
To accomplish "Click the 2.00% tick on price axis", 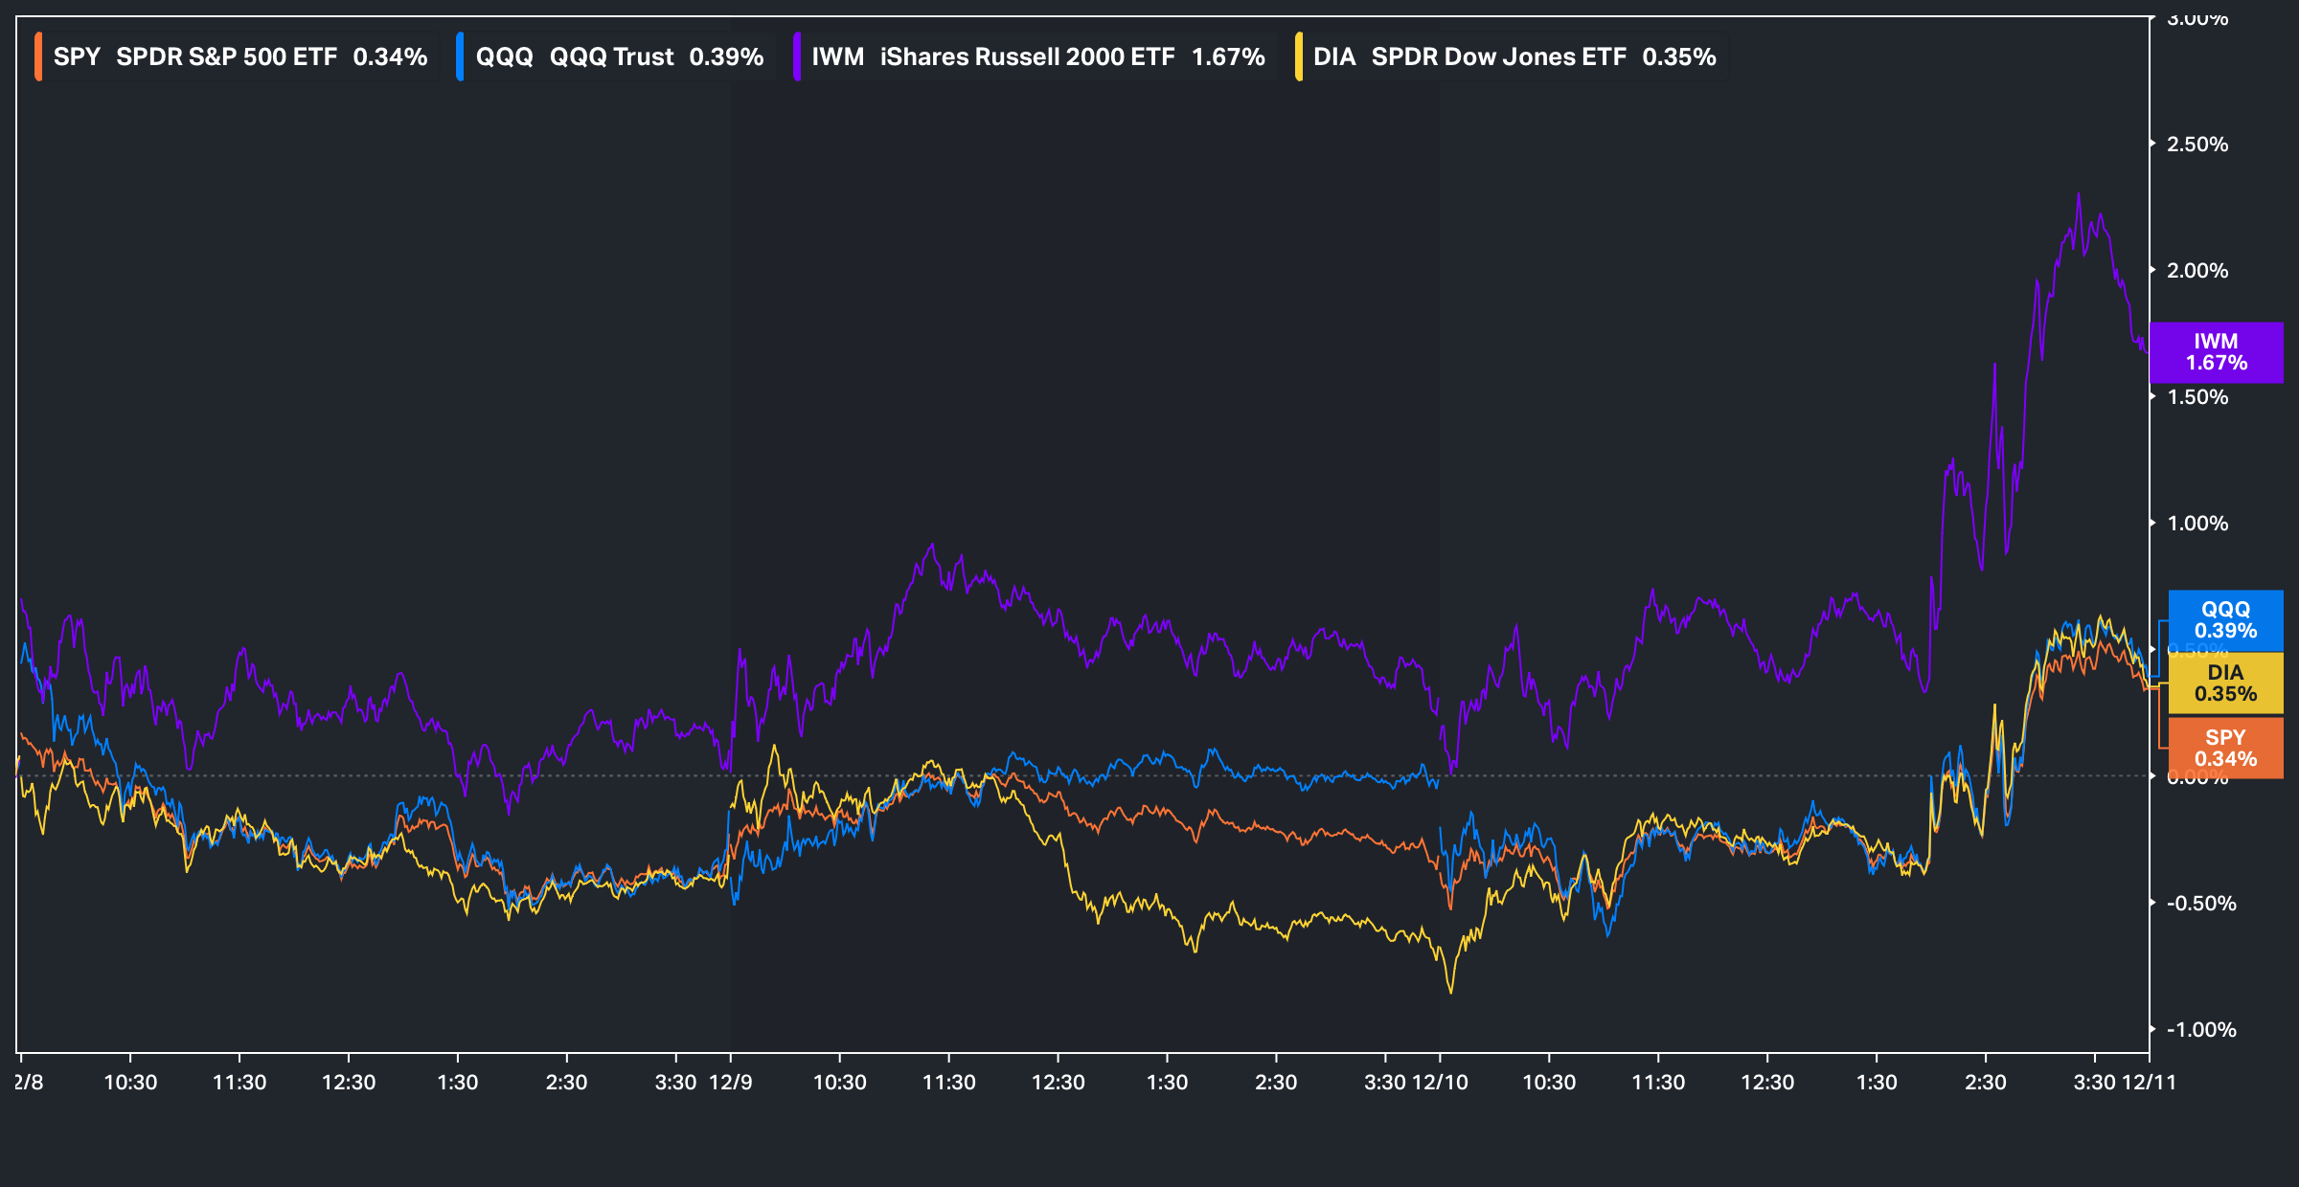I will tap(2197, 271).
